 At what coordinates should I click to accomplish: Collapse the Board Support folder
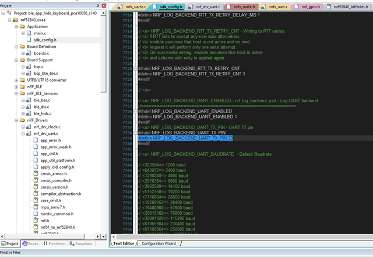(x=16, y=60)
